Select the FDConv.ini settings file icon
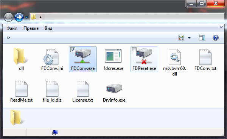 tap(51, 57)
